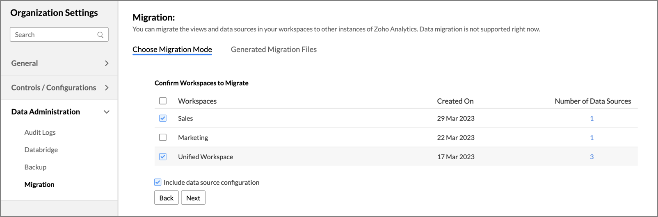Open Sales data sources count link
The image size is (658, 217).
click(592, 118)
